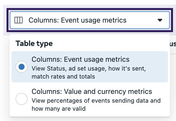Click the word 'Status' in first option description
The width and height of the screenshot is (176, 121).
click(56, 69)
